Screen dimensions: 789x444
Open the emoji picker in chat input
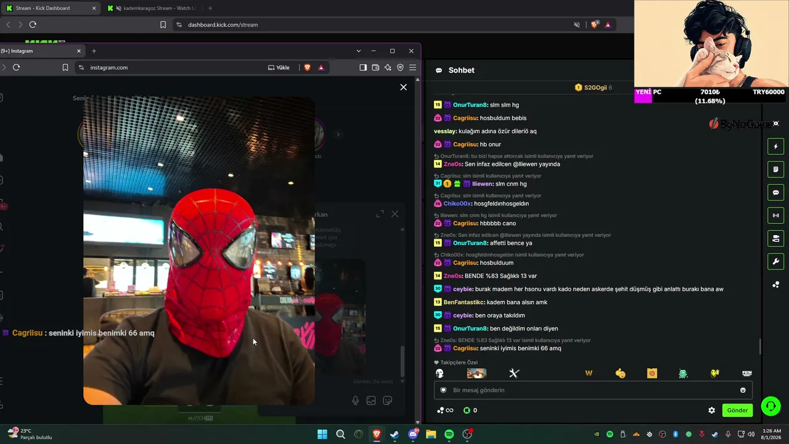pos(743,390)
